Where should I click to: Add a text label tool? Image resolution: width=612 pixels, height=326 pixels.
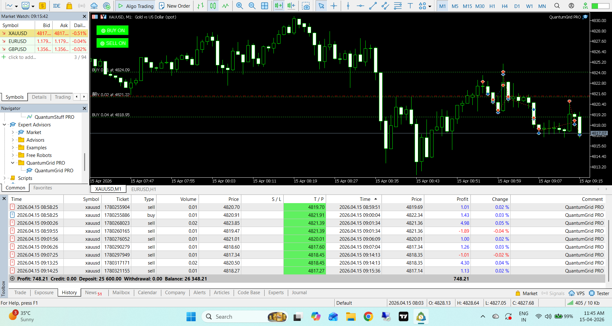coord(410,6)
